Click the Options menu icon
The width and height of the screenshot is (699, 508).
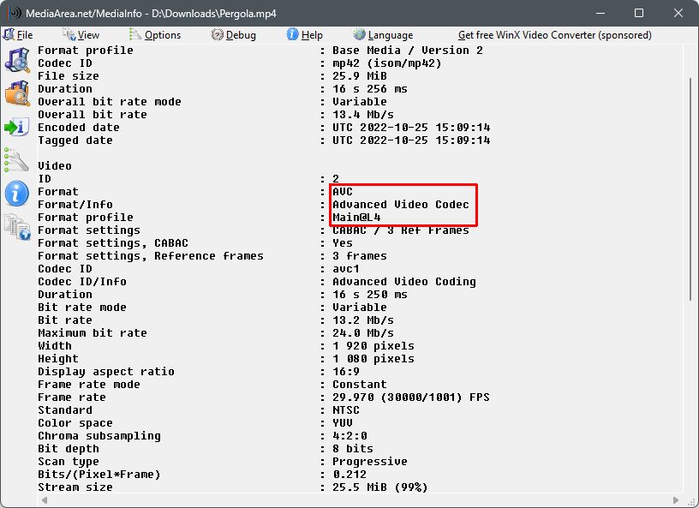pos(135,34)
